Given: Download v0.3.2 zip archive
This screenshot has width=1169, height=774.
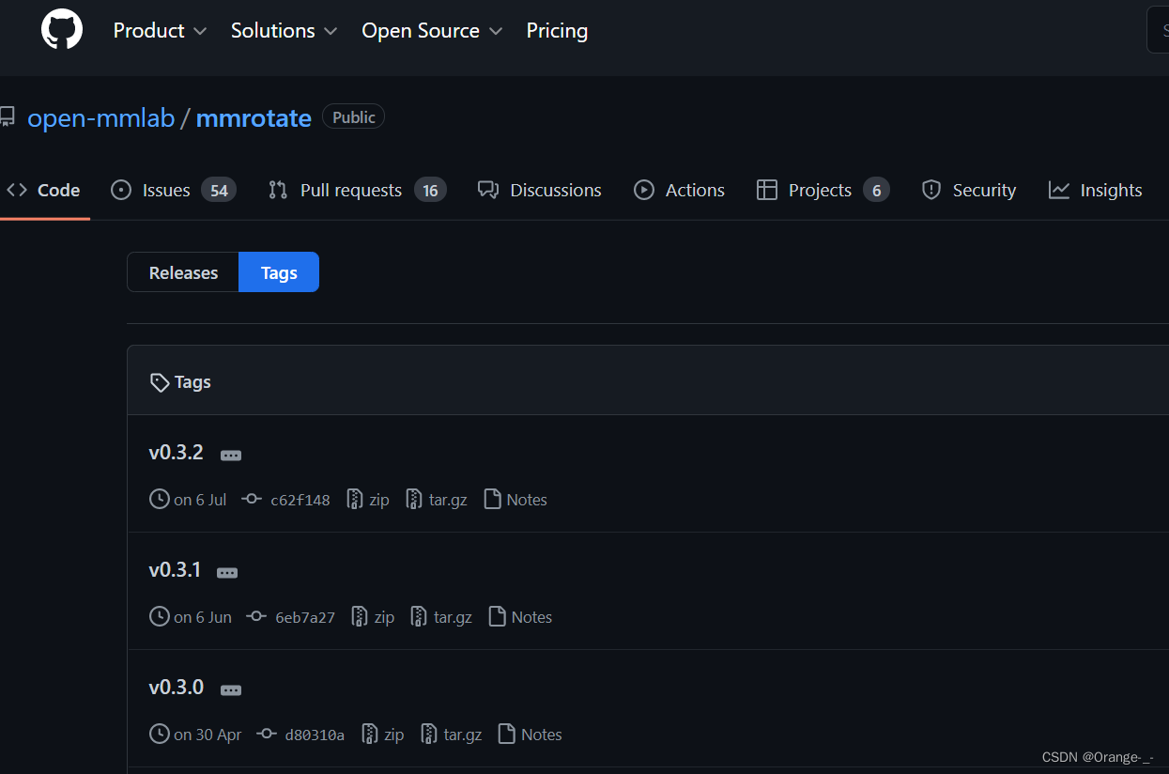Looking at the screenshot, I should [368, 500].
